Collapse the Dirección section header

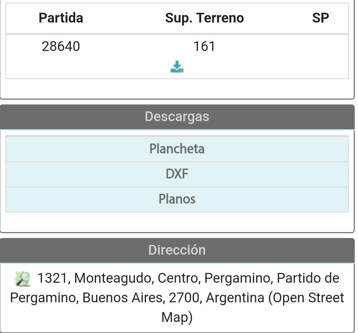(x=177, y=250)
